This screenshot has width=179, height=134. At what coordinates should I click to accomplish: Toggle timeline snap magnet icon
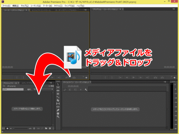(x=70, y=90)
